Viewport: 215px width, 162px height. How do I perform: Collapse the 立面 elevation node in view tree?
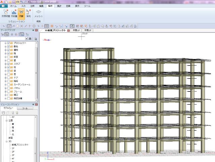point(6,120)
